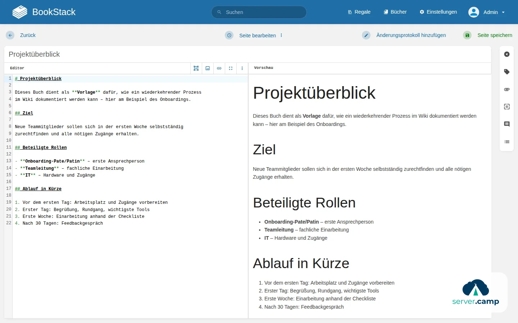Click the Admin user avatar icon
This screenshot has width=518, height=323.
(474, 12)
